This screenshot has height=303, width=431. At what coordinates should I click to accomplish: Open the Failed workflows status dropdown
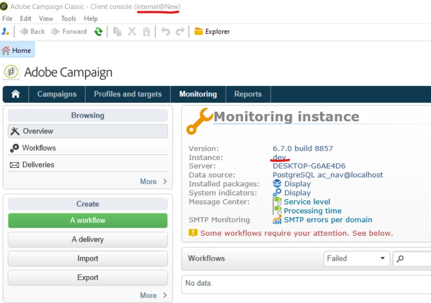357,259
